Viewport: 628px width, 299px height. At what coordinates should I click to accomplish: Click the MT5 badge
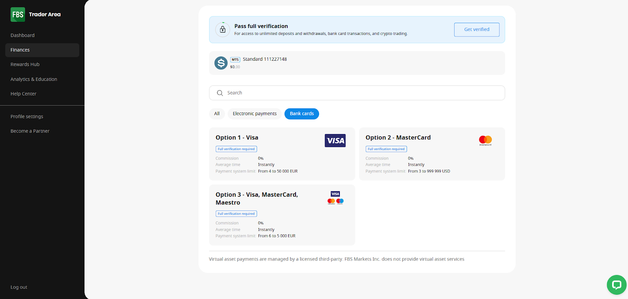[235, 60]
